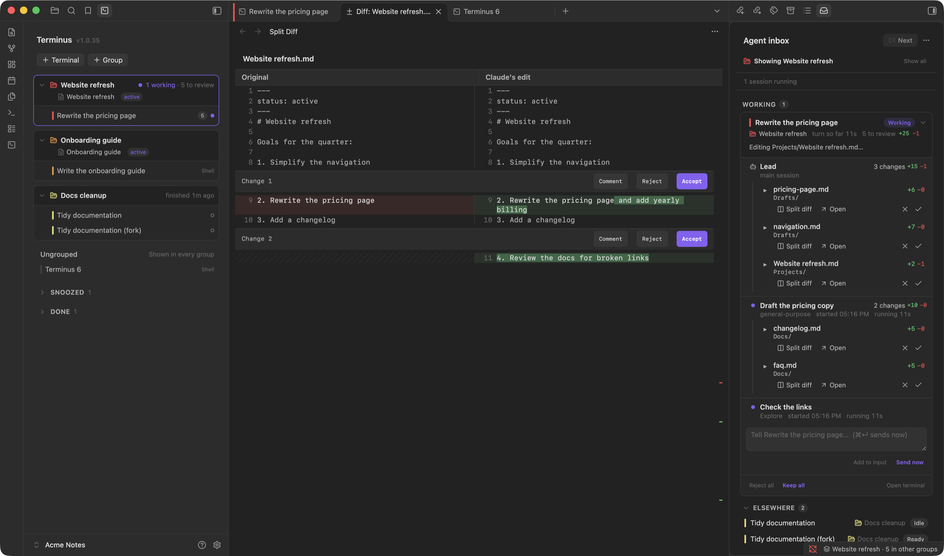944x556 pixels.
Task: Click the agent inbox tray icon
Action: (824, 11)
